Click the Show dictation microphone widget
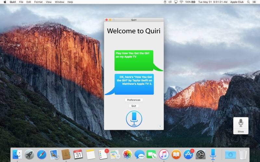The height and width of the screenshot is (162, 260). (241, 126)
